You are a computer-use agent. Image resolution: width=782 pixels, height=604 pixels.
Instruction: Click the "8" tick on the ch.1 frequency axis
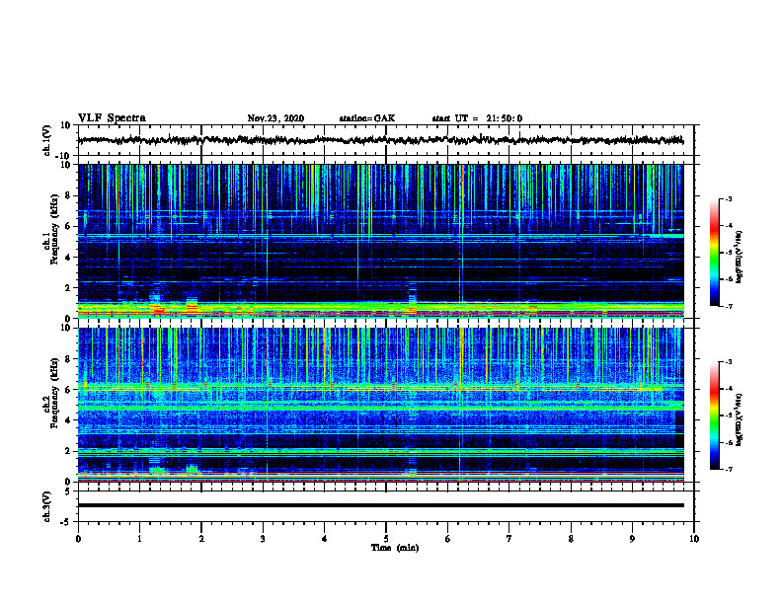tap(68, 195)
